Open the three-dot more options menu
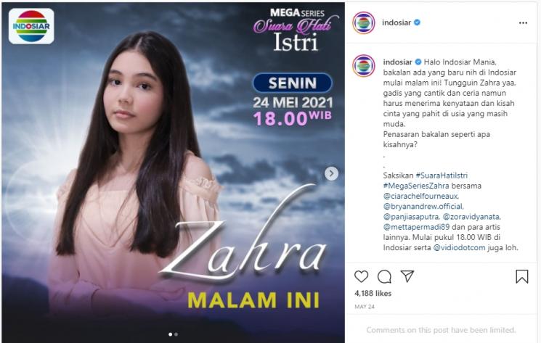This screenshot has height=343, width=541. pos(523,23)
